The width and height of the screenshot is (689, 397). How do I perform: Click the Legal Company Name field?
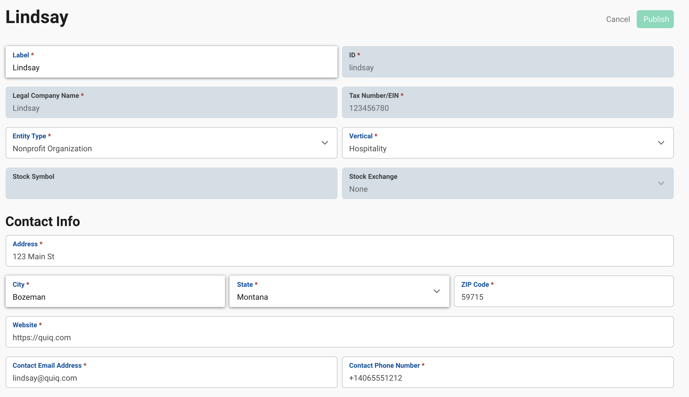171,108
